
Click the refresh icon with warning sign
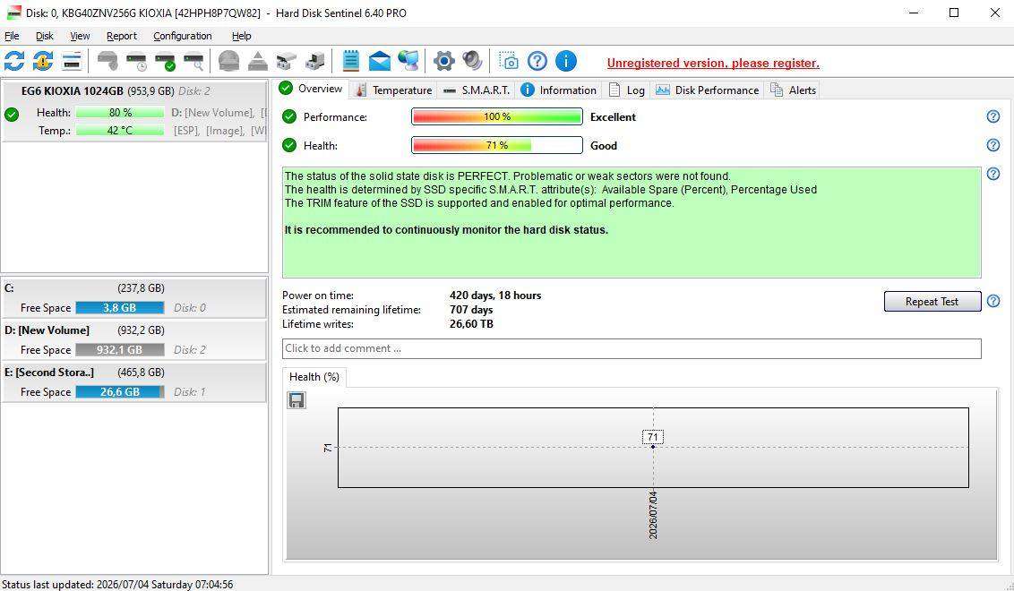pos(43,62)
